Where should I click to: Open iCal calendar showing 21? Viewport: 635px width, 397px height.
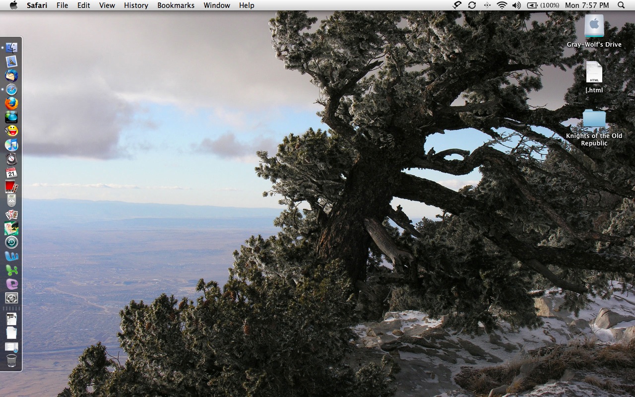pyautogui.click(x=11, y=173)
